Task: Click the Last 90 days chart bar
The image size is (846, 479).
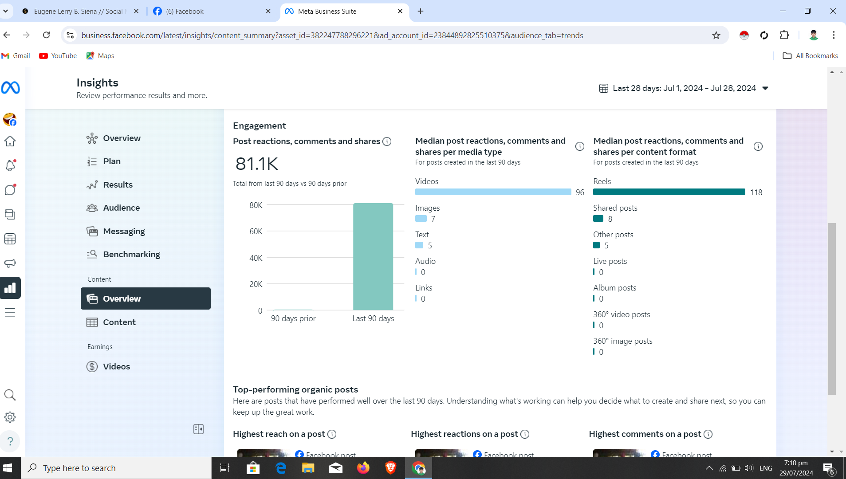Action: (373, 256)
